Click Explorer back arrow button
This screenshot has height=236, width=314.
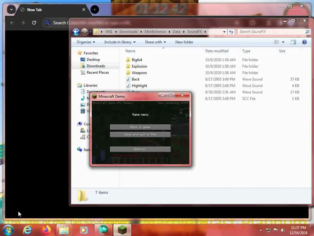(76, 32)
